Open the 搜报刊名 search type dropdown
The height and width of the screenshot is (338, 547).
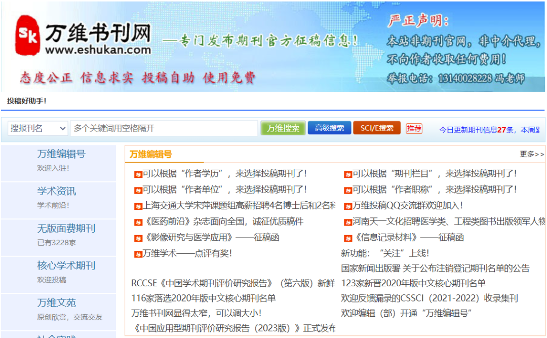point(37,128)
